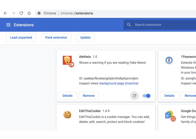This screenshot has width=196, height=139.
Task: Focus the Search extensions field
Action: [160, 25]
